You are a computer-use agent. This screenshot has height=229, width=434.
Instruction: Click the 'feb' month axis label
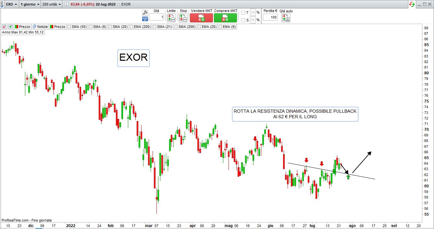click(x=111, y=225)
